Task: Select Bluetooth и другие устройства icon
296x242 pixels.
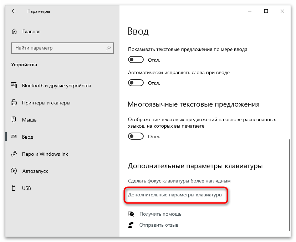Action: point(14,86)
